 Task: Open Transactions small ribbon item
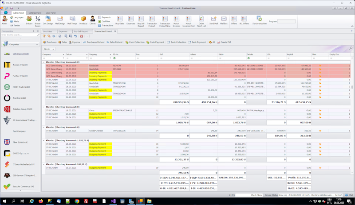click(x=106, y=26)
